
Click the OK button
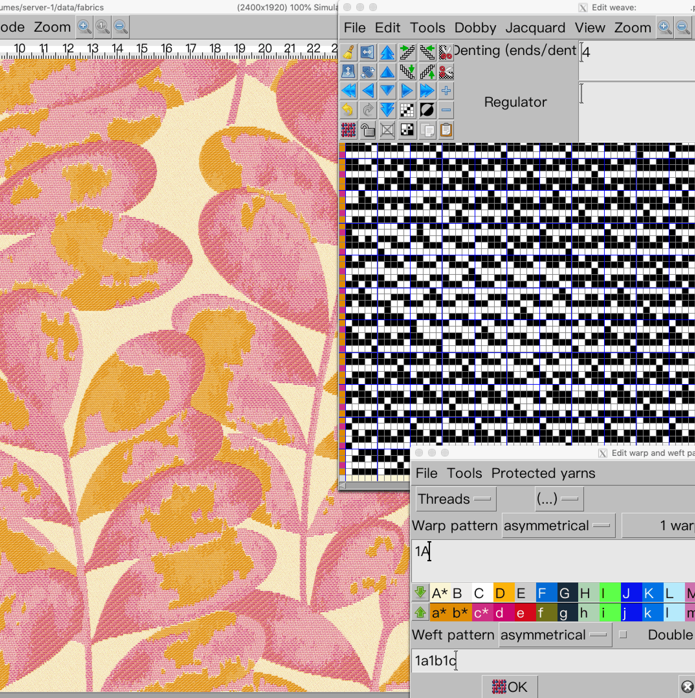click(x=510, y=687)
